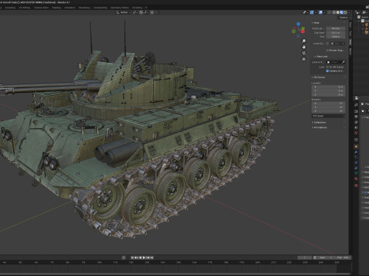The width and height of the screenshot is (369, 276).
Task: Toggle snapping magnet in header
Action: point(141,12)
